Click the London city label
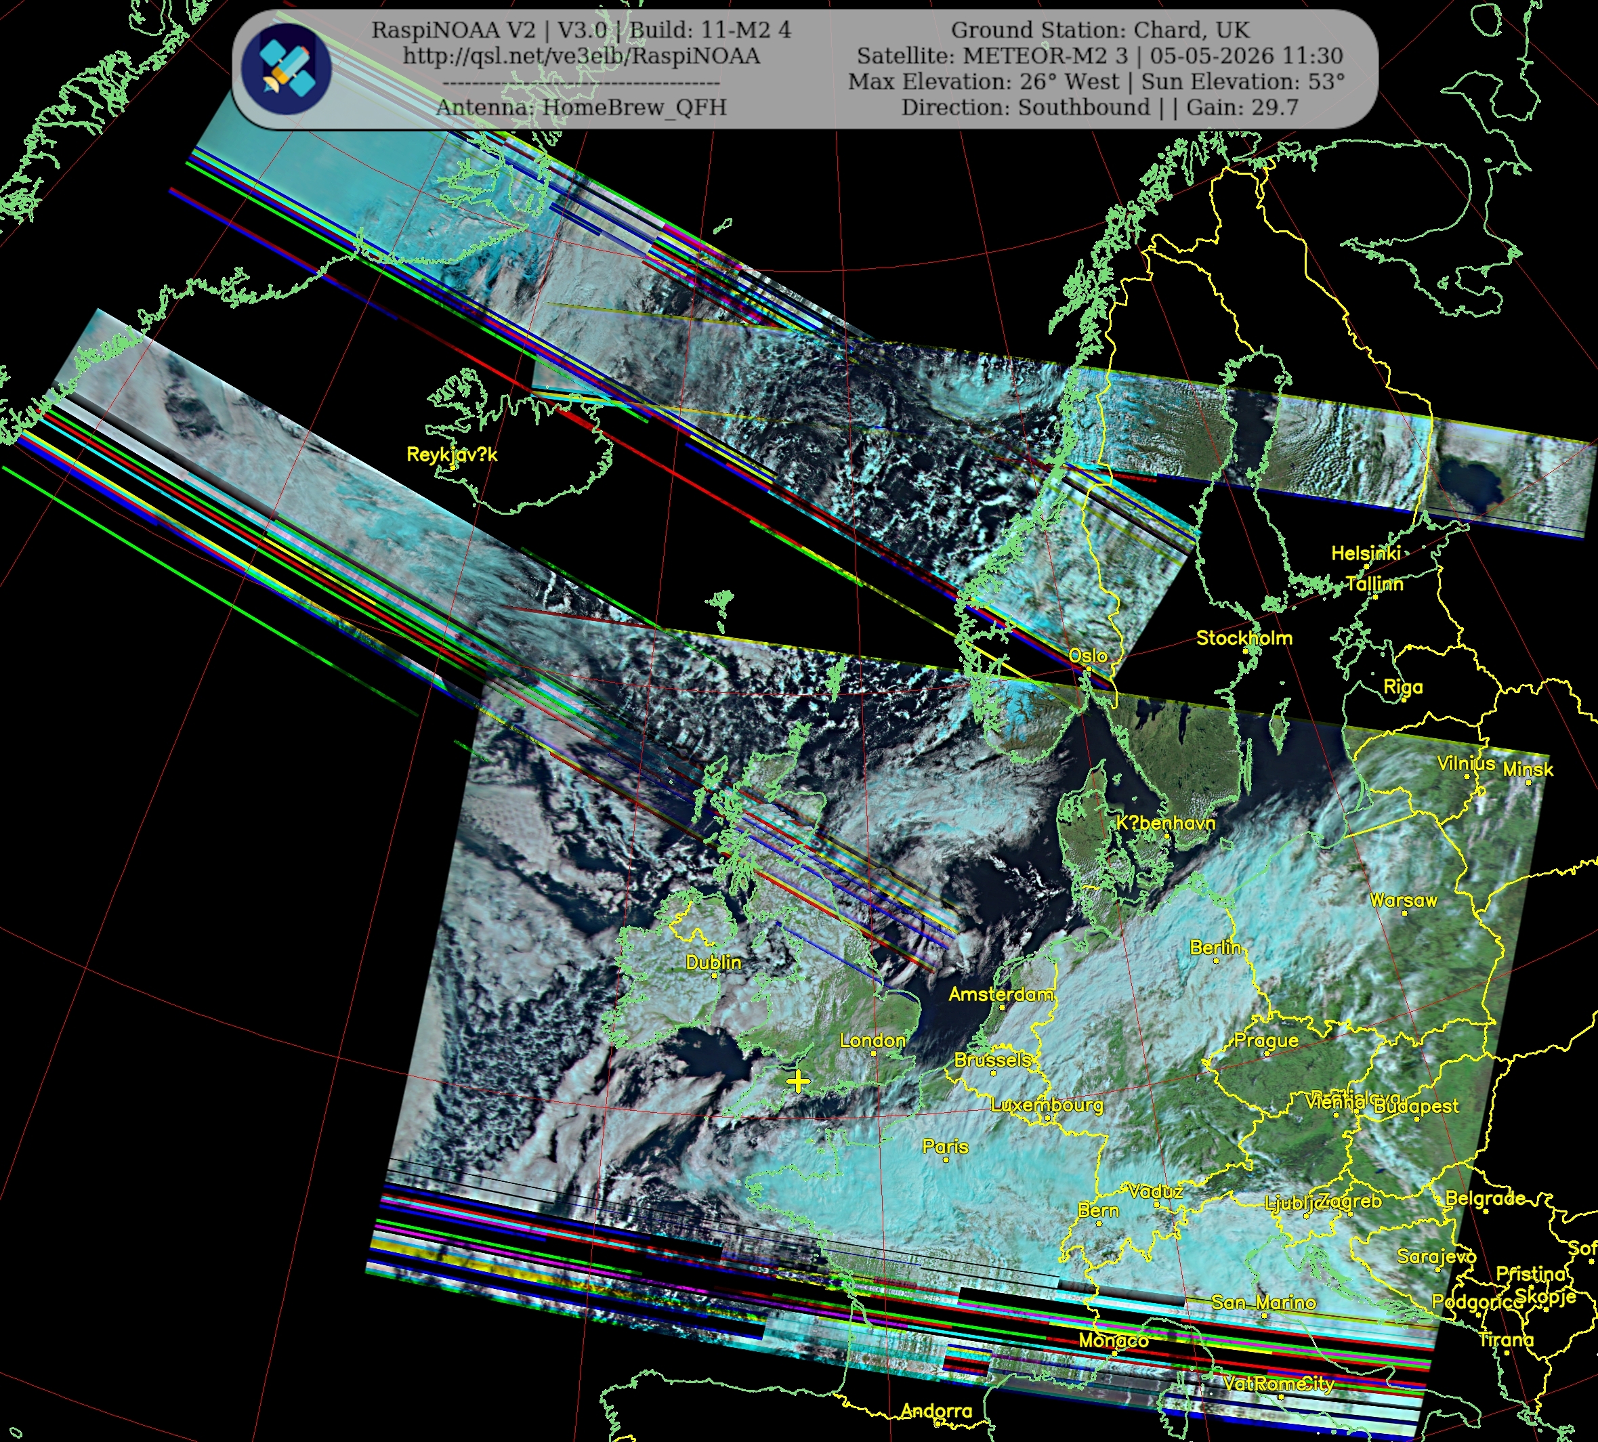Viewport: 1598px width, 1442px height. click(872, 1040)
